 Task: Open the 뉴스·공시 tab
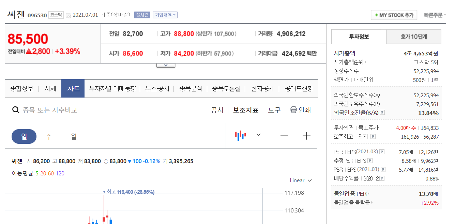(x=157, y=89)
